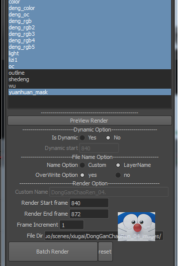Select the yuanhuan_mask layer row
The width and height of the screenshot is (180, 266).
[x=90, y=92]
